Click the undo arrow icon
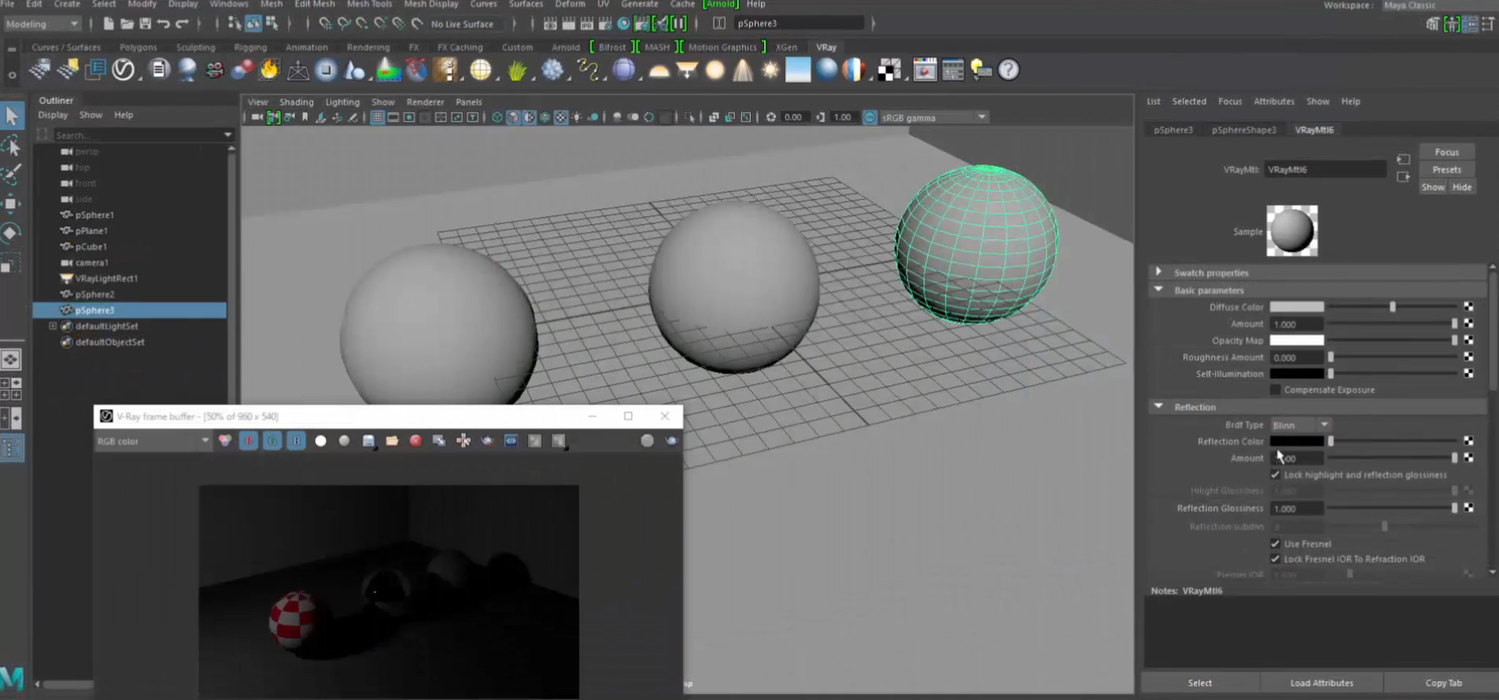 pyautogui.click(x=164, y=24)
